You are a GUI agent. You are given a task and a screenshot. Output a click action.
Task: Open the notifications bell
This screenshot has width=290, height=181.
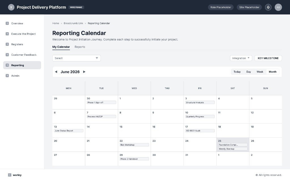click(268, 7)
